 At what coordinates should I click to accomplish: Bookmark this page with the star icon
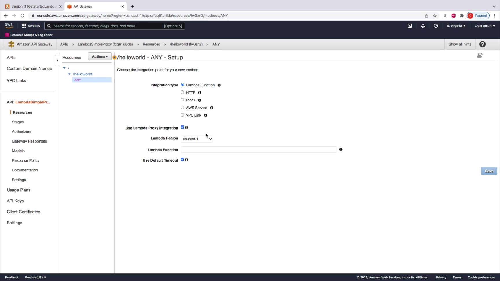pos(435,16)
